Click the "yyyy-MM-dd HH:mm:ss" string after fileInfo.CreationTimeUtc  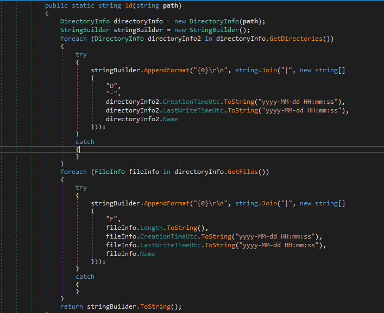point(275,236)
